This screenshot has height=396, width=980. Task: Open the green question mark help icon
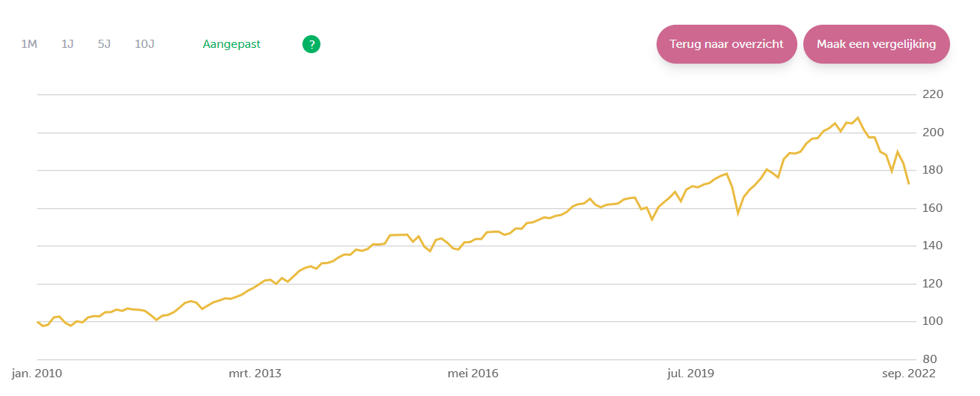311,44
